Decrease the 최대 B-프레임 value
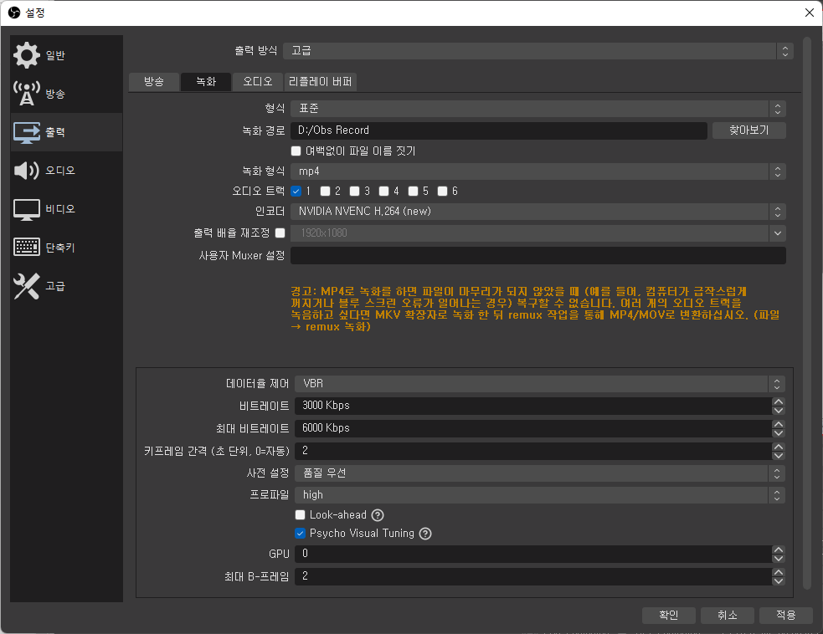This screenshot has width=823, height=634. click(x=779, y=581)
